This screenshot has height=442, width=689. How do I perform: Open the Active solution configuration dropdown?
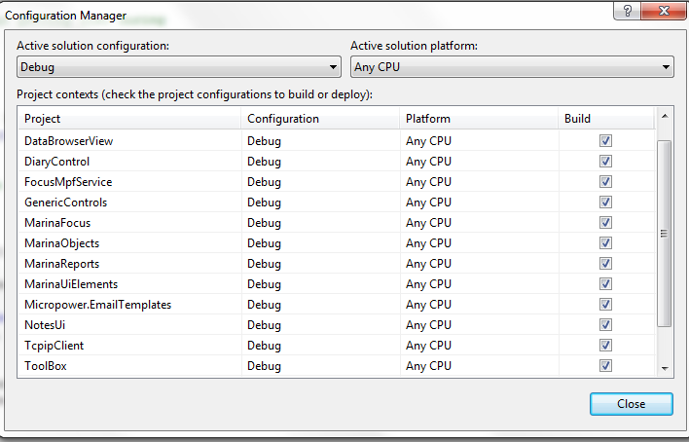[x=179, y=67]
